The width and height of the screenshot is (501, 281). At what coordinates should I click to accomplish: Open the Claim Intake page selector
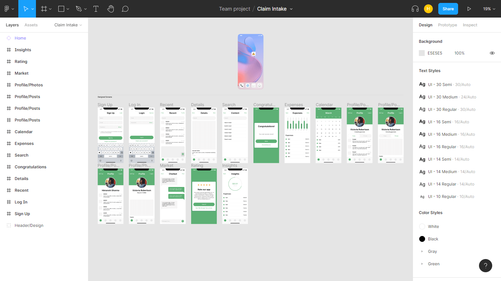point(68,25)
